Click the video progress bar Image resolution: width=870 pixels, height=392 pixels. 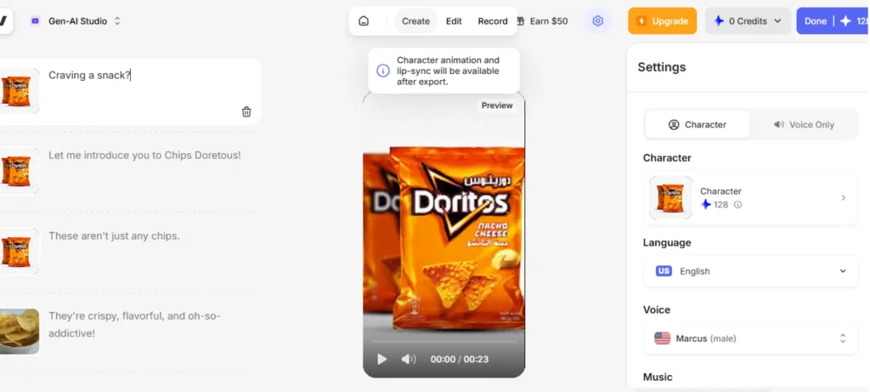pos(443,342)
